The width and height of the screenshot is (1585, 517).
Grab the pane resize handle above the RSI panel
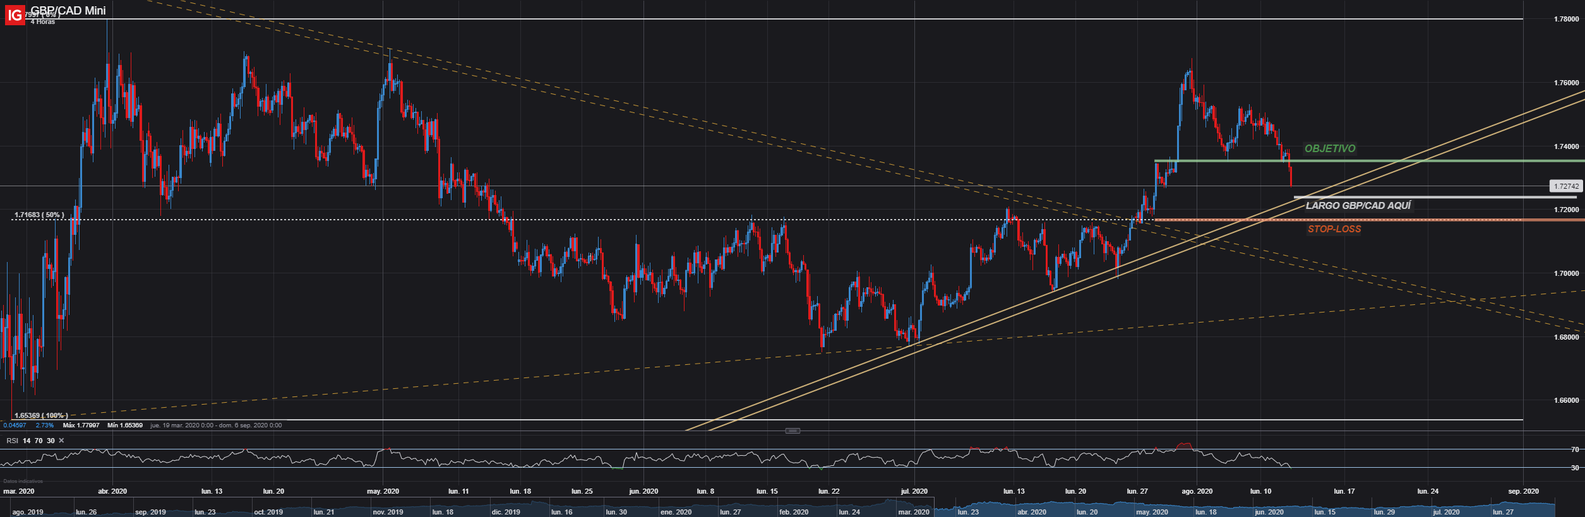pyautogui.click(x=792, y=431)
